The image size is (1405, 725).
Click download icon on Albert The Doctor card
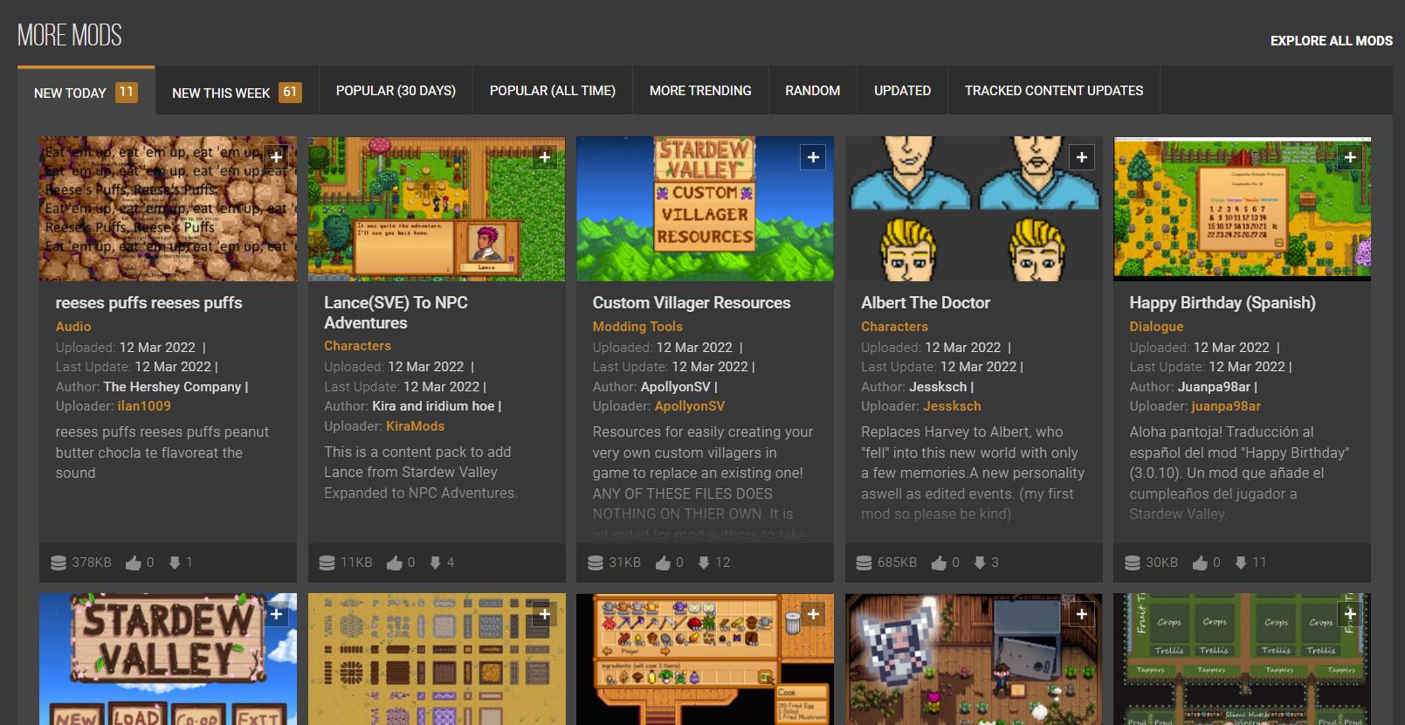(980, 563)
